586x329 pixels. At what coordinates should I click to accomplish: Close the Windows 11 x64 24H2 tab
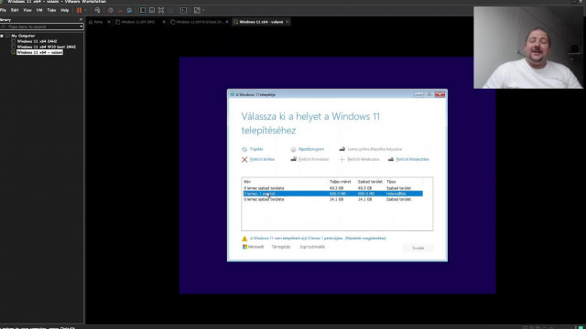point(164,22)
